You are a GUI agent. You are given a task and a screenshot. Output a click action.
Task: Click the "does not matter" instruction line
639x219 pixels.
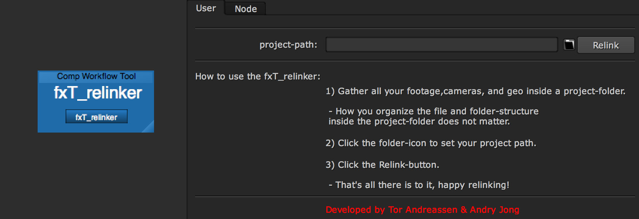419,122
